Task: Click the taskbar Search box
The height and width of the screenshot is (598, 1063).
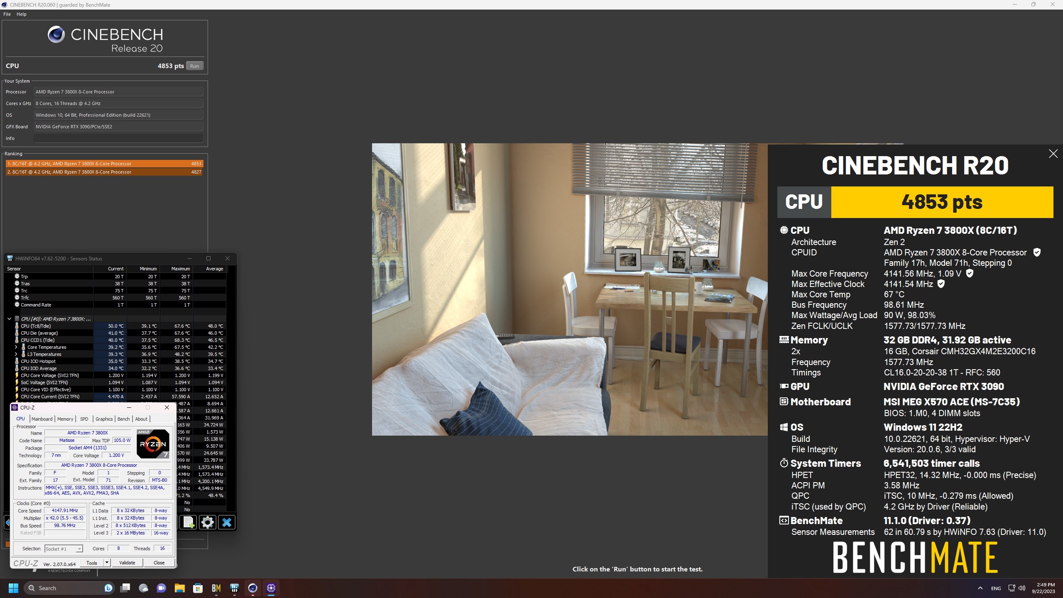Action: [69, 588]
